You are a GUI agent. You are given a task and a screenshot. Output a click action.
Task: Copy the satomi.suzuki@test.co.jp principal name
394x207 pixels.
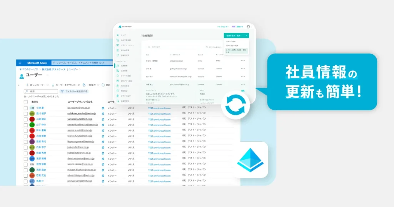click(x=103, y=131)
